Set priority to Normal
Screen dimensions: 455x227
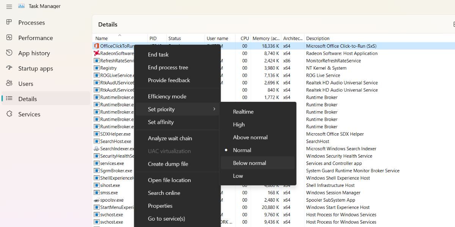258,150
